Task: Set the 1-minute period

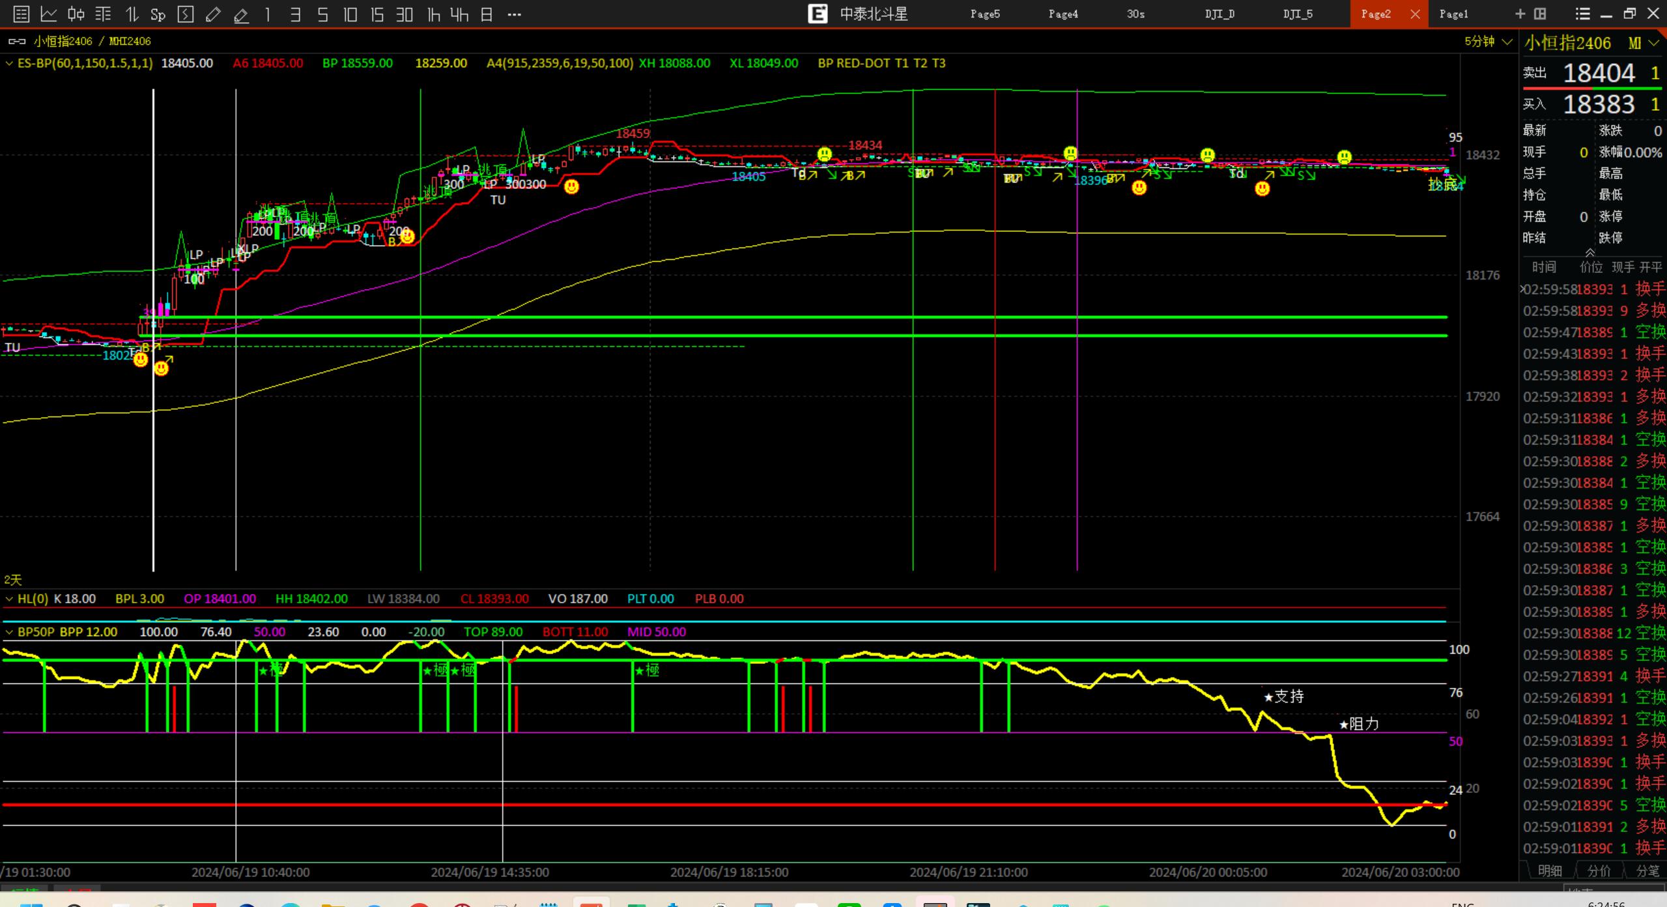Action: tap(268, 14)
